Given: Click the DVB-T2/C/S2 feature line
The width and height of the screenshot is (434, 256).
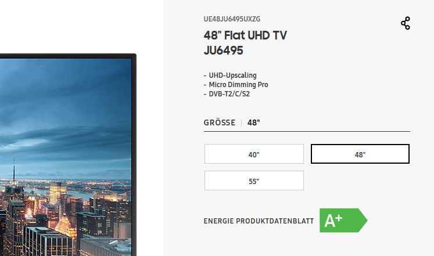Looking at the screenshot, I should (227, 94).
